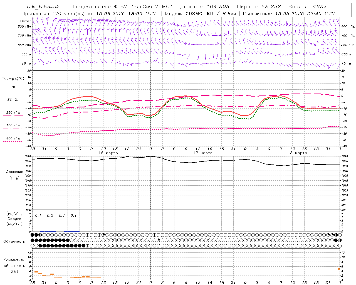Click the orange convective bar at far right

[x=339, y=269]
